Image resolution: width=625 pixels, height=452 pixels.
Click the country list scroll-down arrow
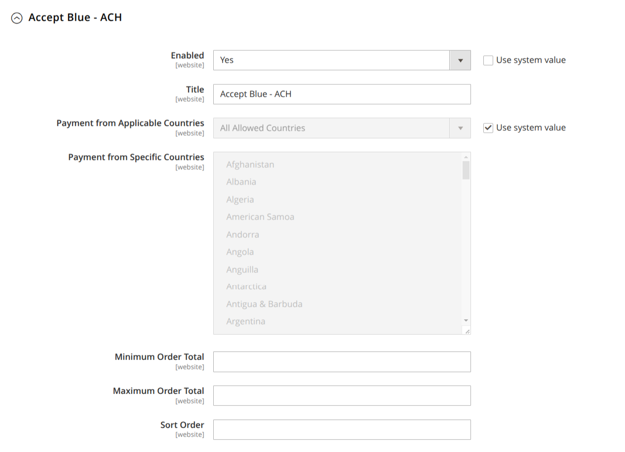466,320
